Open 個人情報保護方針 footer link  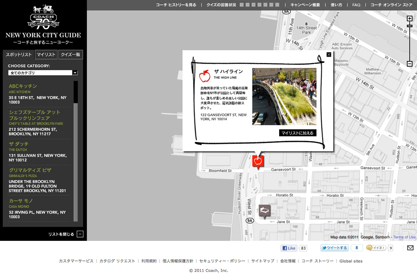178,261
